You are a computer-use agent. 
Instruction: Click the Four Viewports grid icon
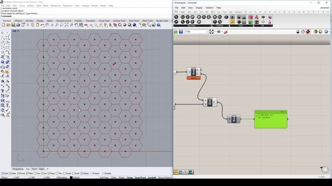(x=81, y=25)
